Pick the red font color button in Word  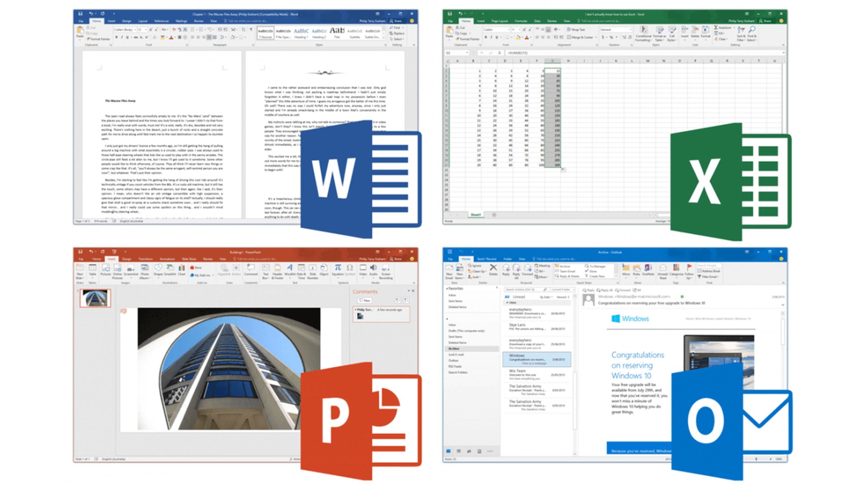(171, 37)
